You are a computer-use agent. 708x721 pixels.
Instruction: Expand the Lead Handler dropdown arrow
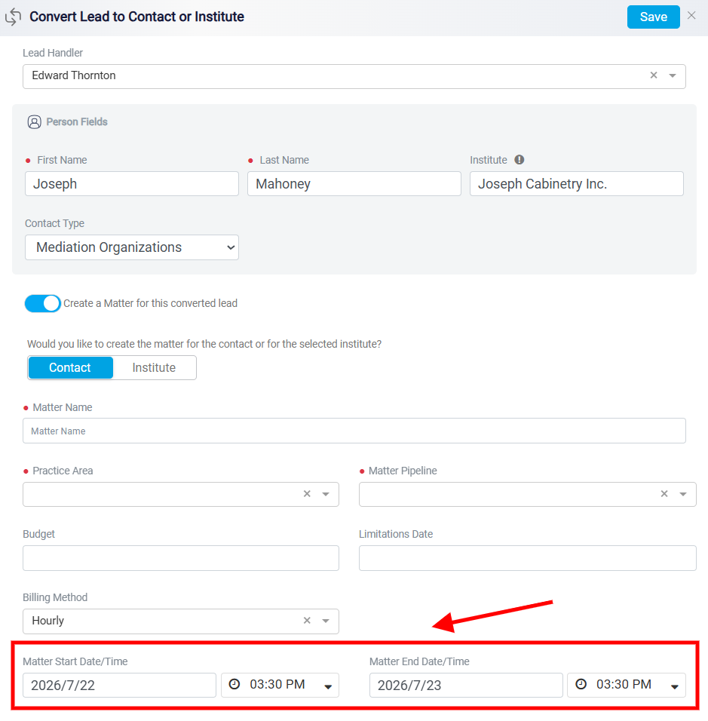(x=672, y=75)
